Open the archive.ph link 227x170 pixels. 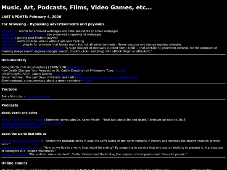[9, 31]
